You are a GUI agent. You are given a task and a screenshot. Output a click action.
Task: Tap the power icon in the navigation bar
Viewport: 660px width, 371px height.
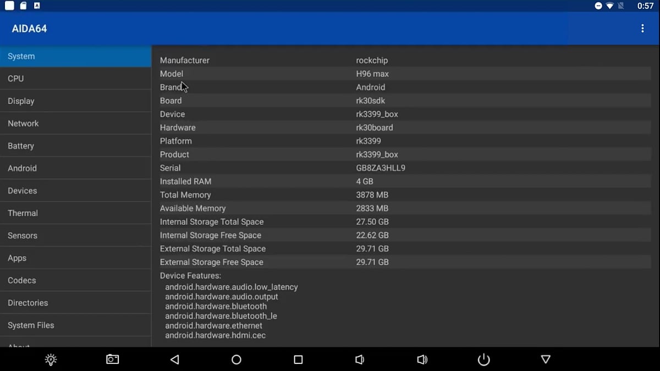(x=483, y=359)
